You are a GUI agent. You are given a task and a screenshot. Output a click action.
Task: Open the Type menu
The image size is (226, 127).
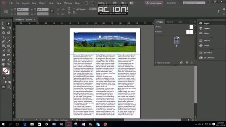pos(34,3)
